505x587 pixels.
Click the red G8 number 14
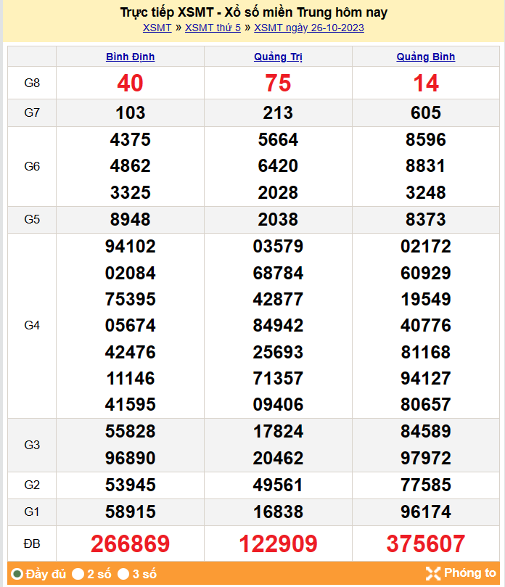point(426,83)
